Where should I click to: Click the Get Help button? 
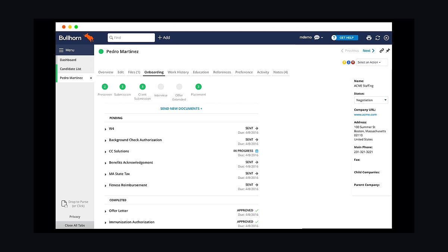[x=345, y=38]
